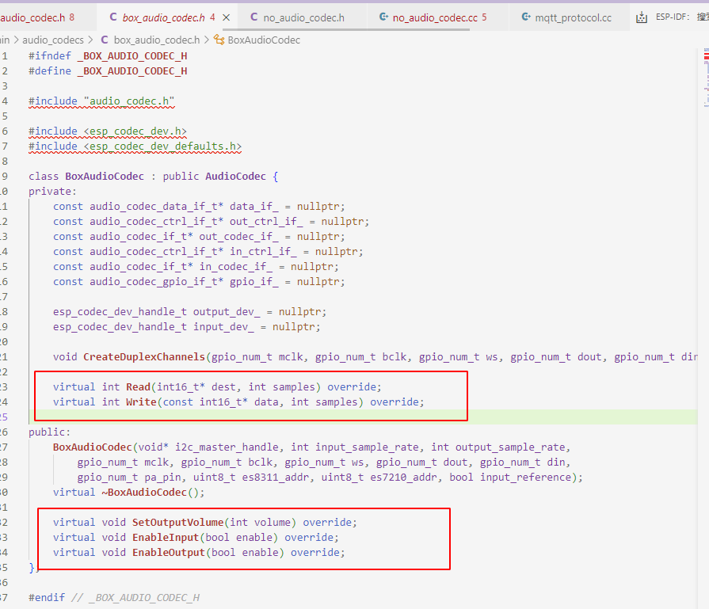Click the EnableOutput function name
Viewport: 709px width, 609px height.
pos(169,552)
